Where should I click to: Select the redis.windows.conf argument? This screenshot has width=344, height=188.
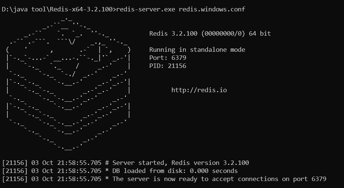[212, 9]
